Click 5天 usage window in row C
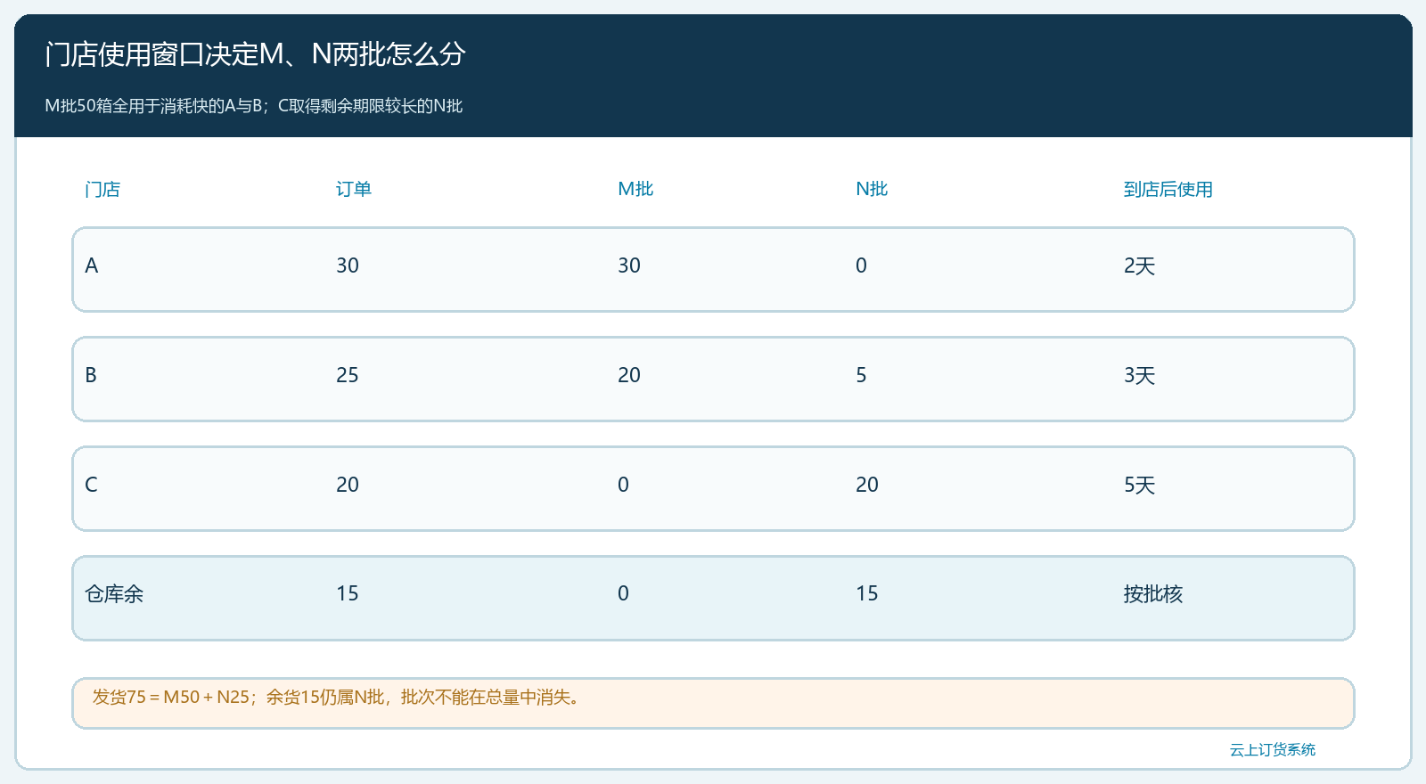 (1139, 485)
